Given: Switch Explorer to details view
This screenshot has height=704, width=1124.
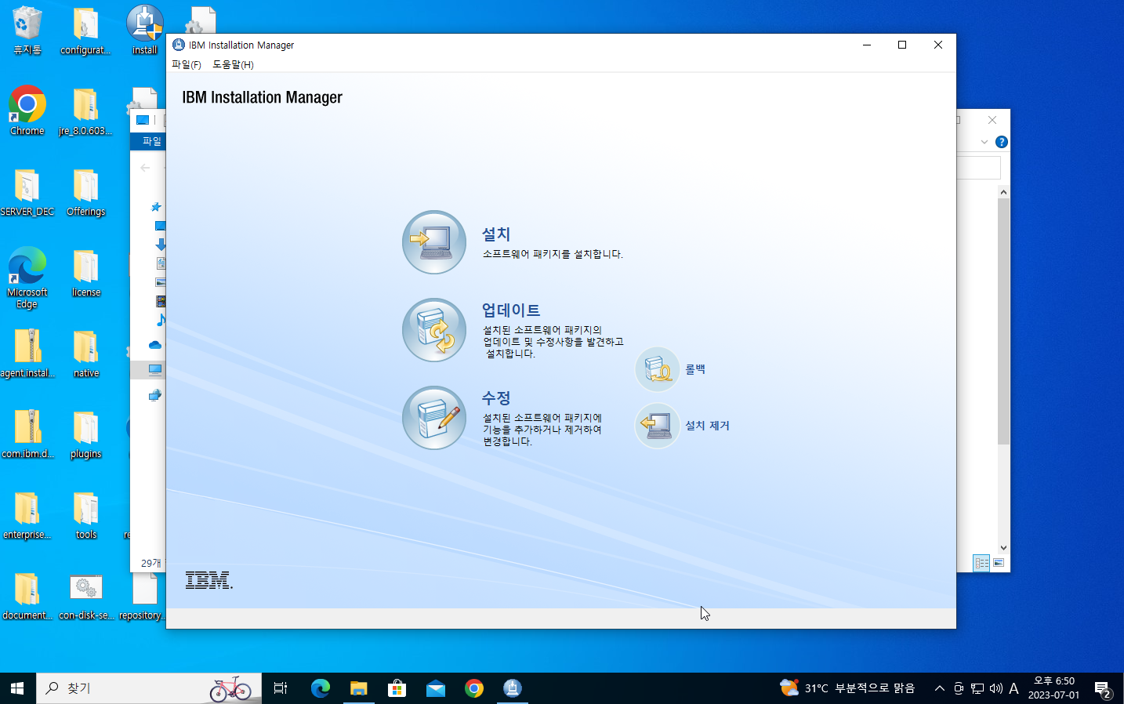Looking at the screenshot, I should coord(981,563).
